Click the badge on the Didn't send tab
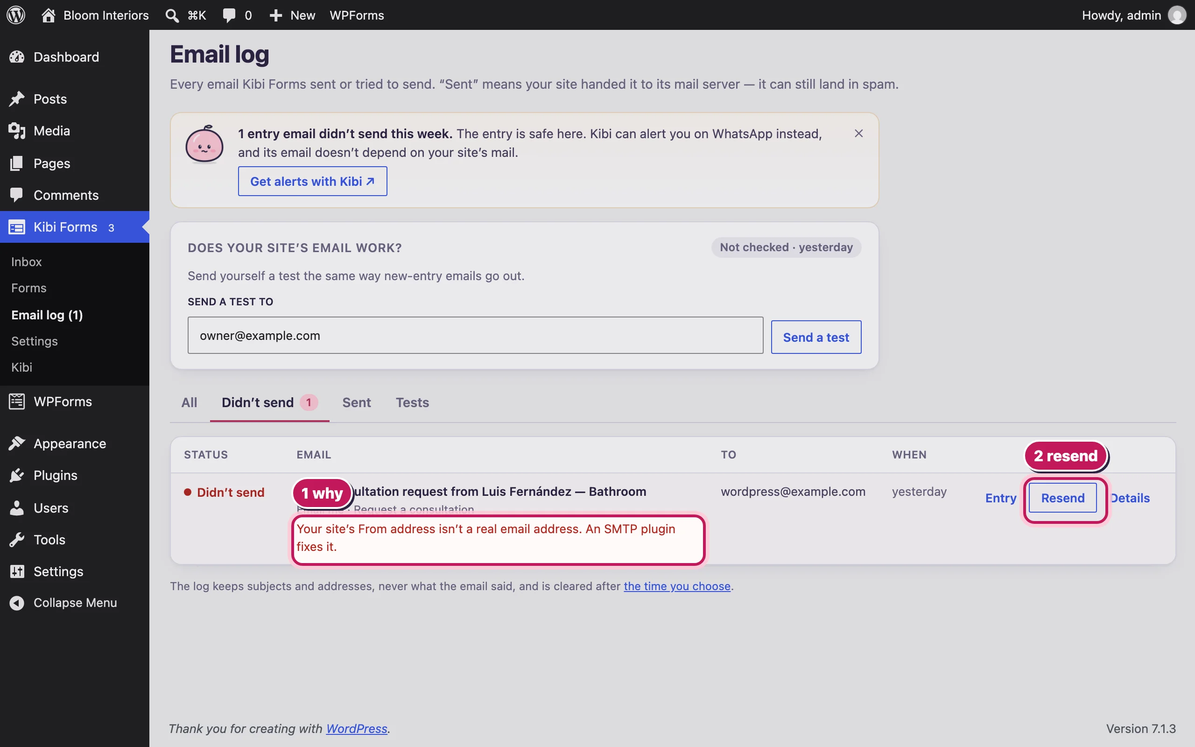 (x=309, y=402)
